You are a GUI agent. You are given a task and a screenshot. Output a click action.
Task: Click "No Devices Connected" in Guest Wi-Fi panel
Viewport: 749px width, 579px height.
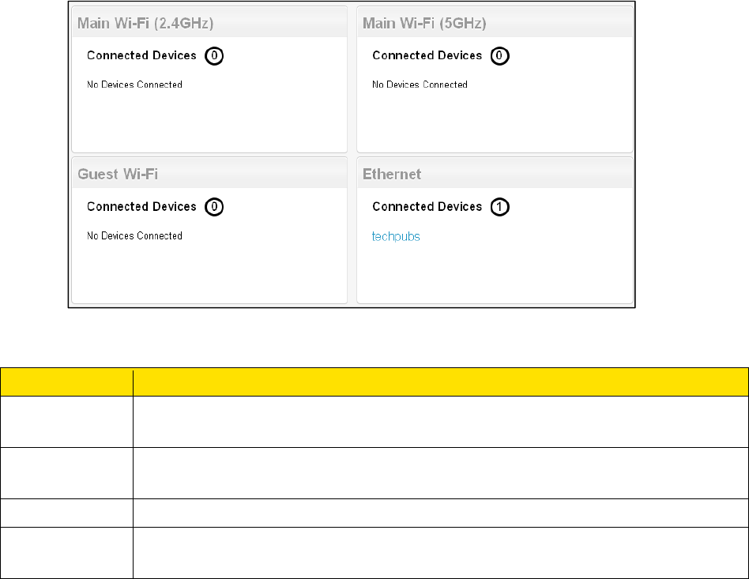pos(134,235)
